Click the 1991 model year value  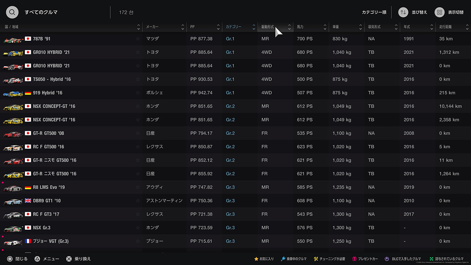409,39
